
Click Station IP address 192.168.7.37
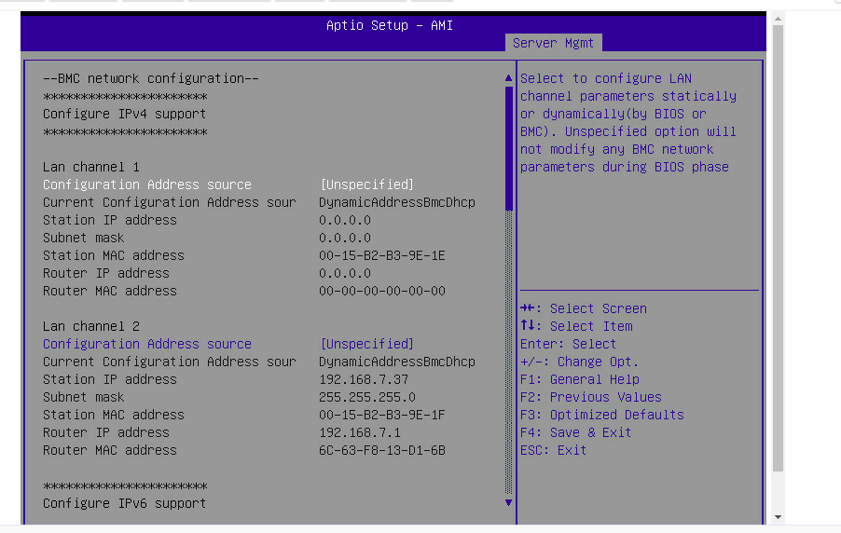tap(364, 379)
